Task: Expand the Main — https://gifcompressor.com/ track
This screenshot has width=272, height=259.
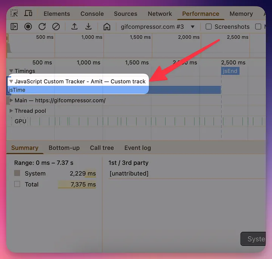Action: point(11,100)
